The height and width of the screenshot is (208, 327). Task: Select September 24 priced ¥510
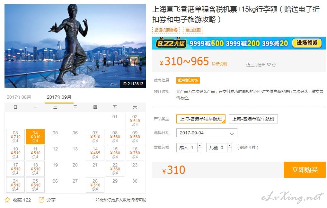click(15, 185)
